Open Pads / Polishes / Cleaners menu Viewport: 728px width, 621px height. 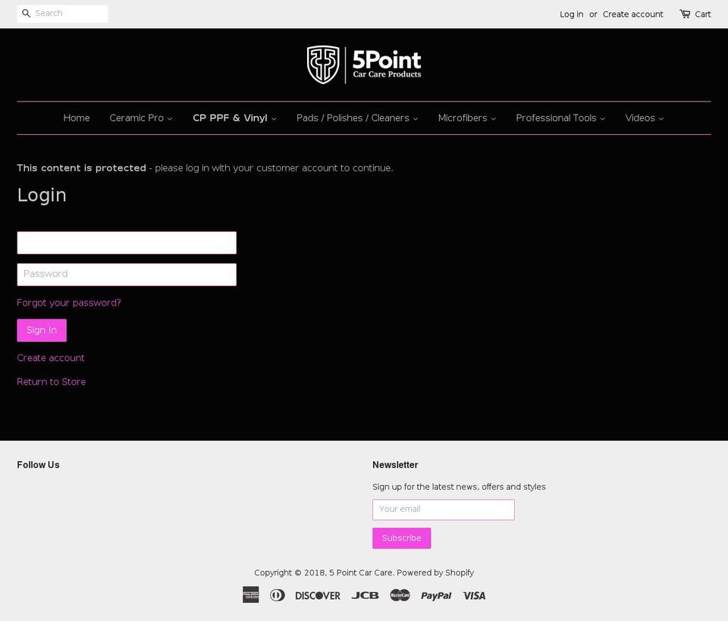(353, 118)
